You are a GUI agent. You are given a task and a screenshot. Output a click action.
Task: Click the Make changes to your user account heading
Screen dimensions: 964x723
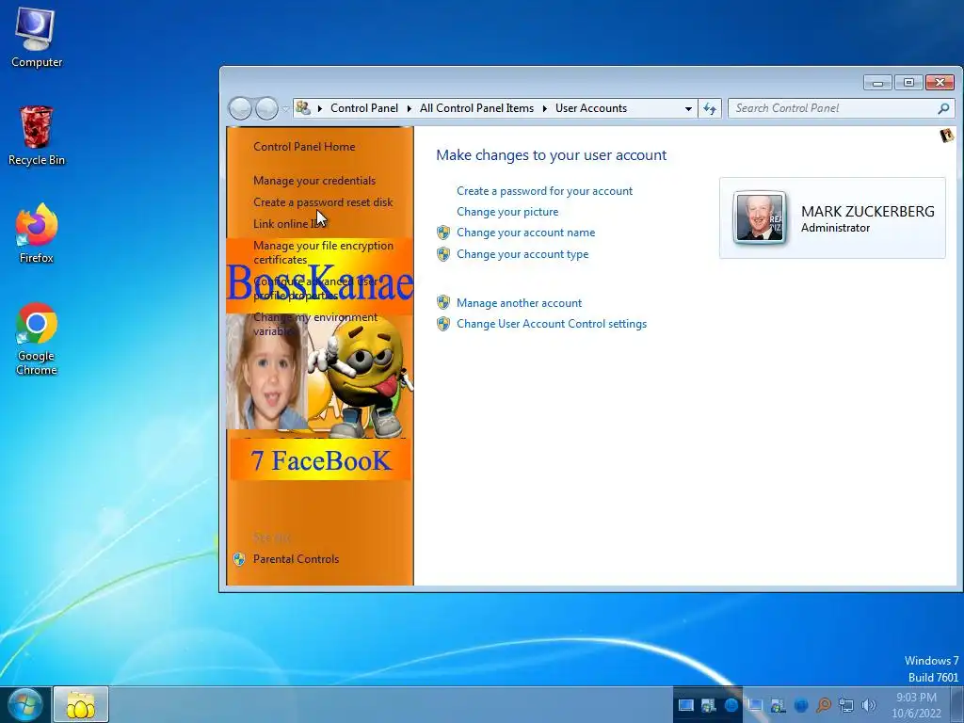551,155
